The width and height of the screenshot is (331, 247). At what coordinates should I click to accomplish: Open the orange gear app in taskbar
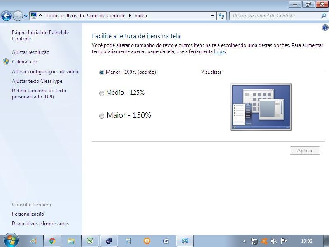pyautogui.click(x=147, y=241)
